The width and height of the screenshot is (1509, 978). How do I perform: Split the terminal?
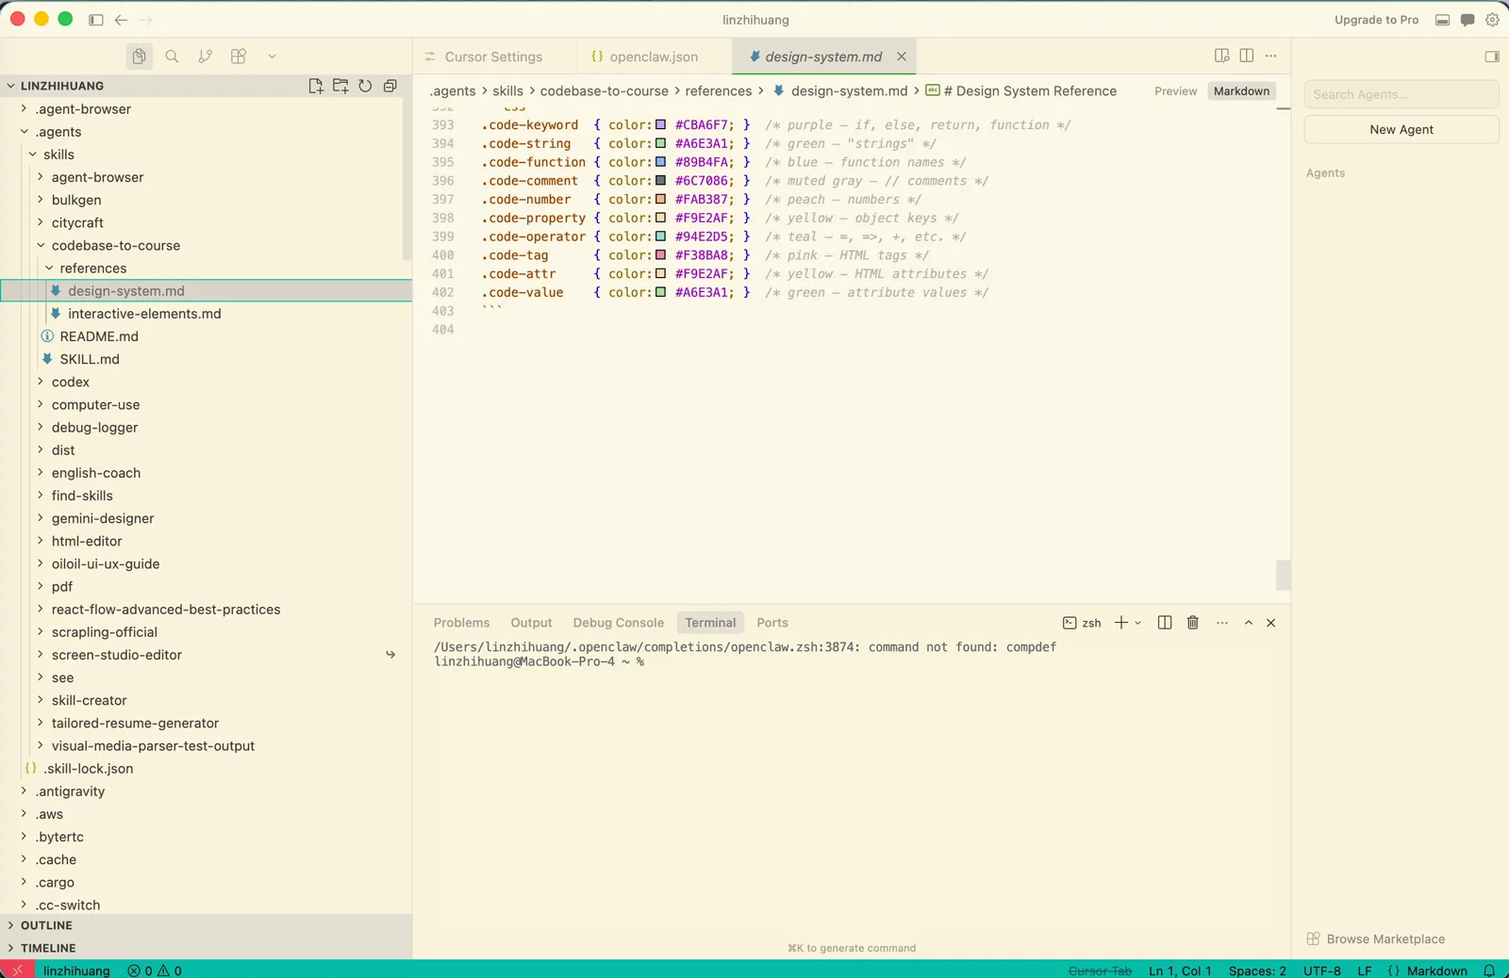[x=1165, y=623]
